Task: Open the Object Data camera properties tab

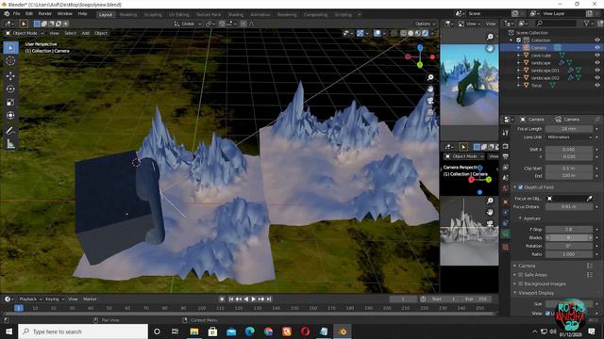Action: [x=506, y=234]
